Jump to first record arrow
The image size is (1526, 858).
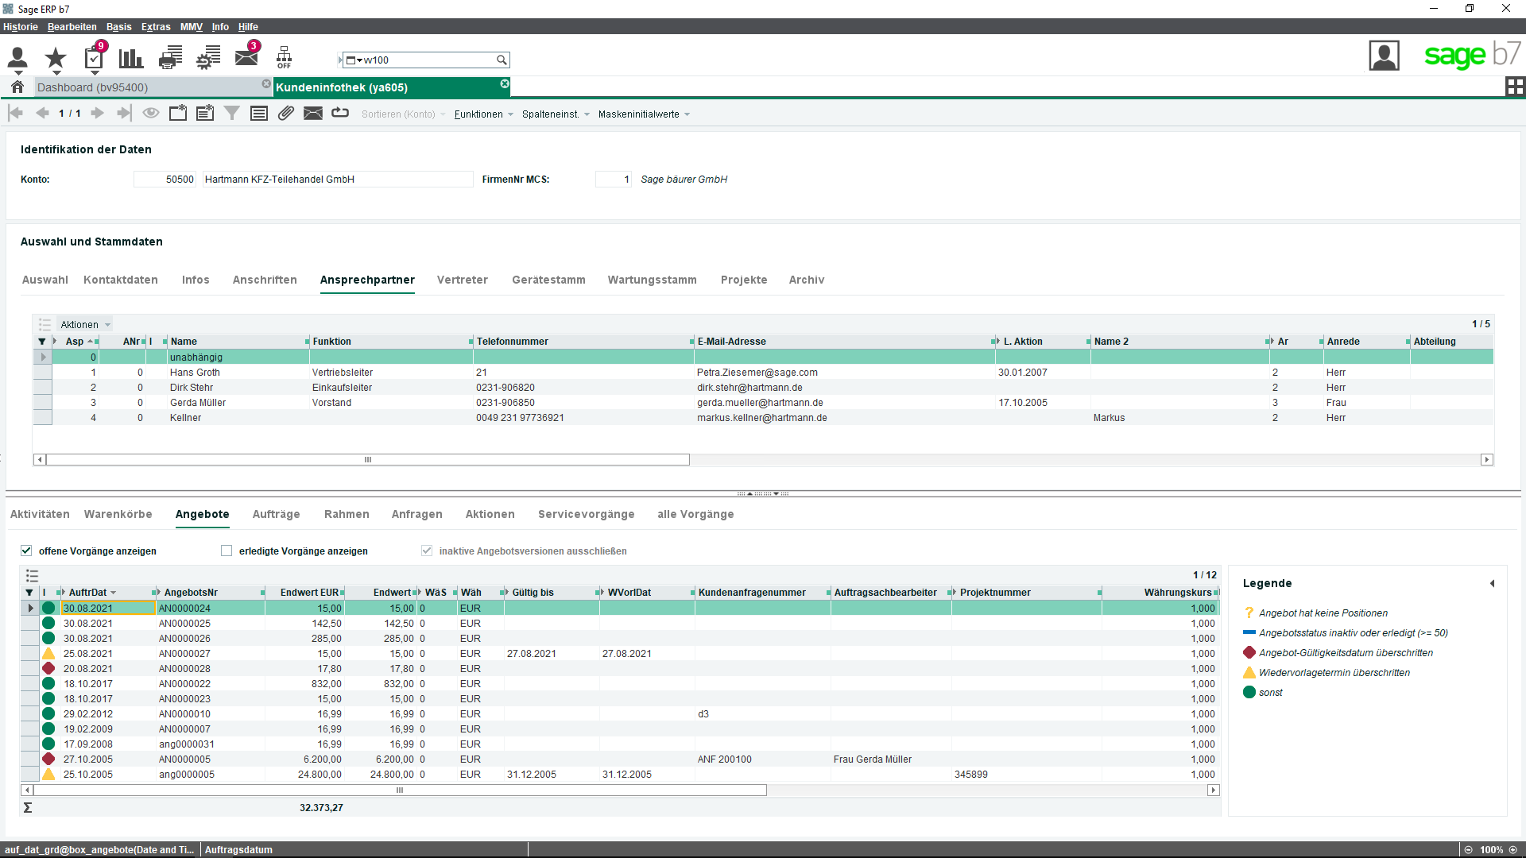click(x=15, y=114)
